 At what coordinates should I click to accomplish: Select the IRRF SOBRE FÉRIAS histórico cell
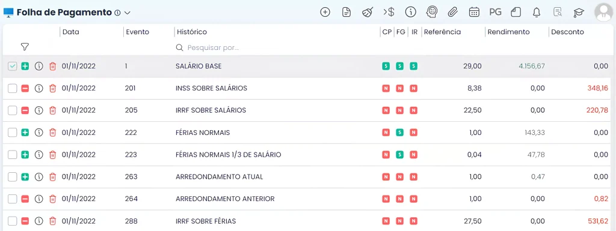(x=206, y=221)
